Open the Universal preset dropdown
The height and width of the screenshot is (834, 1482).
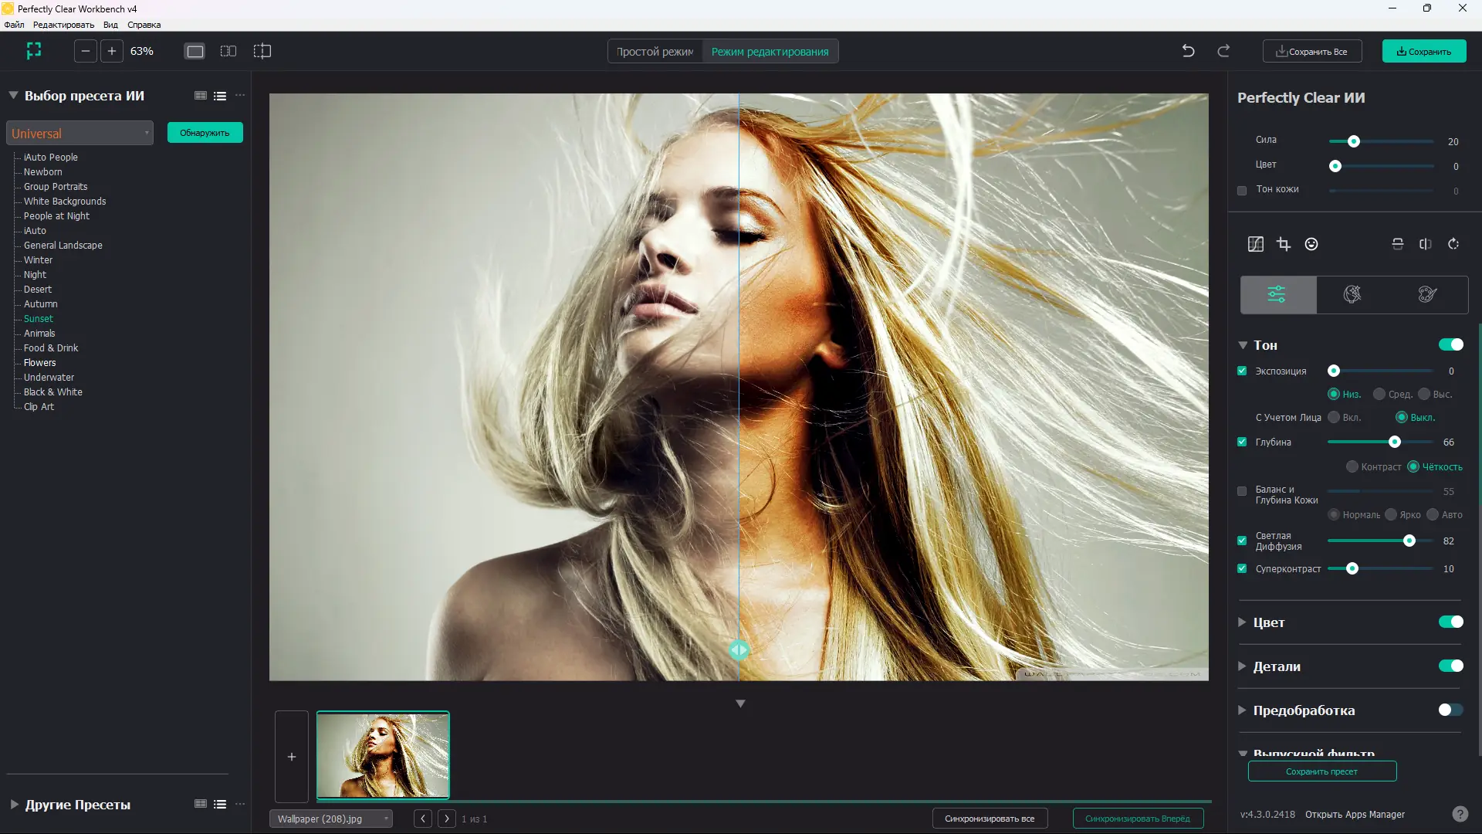coord(80,133)
